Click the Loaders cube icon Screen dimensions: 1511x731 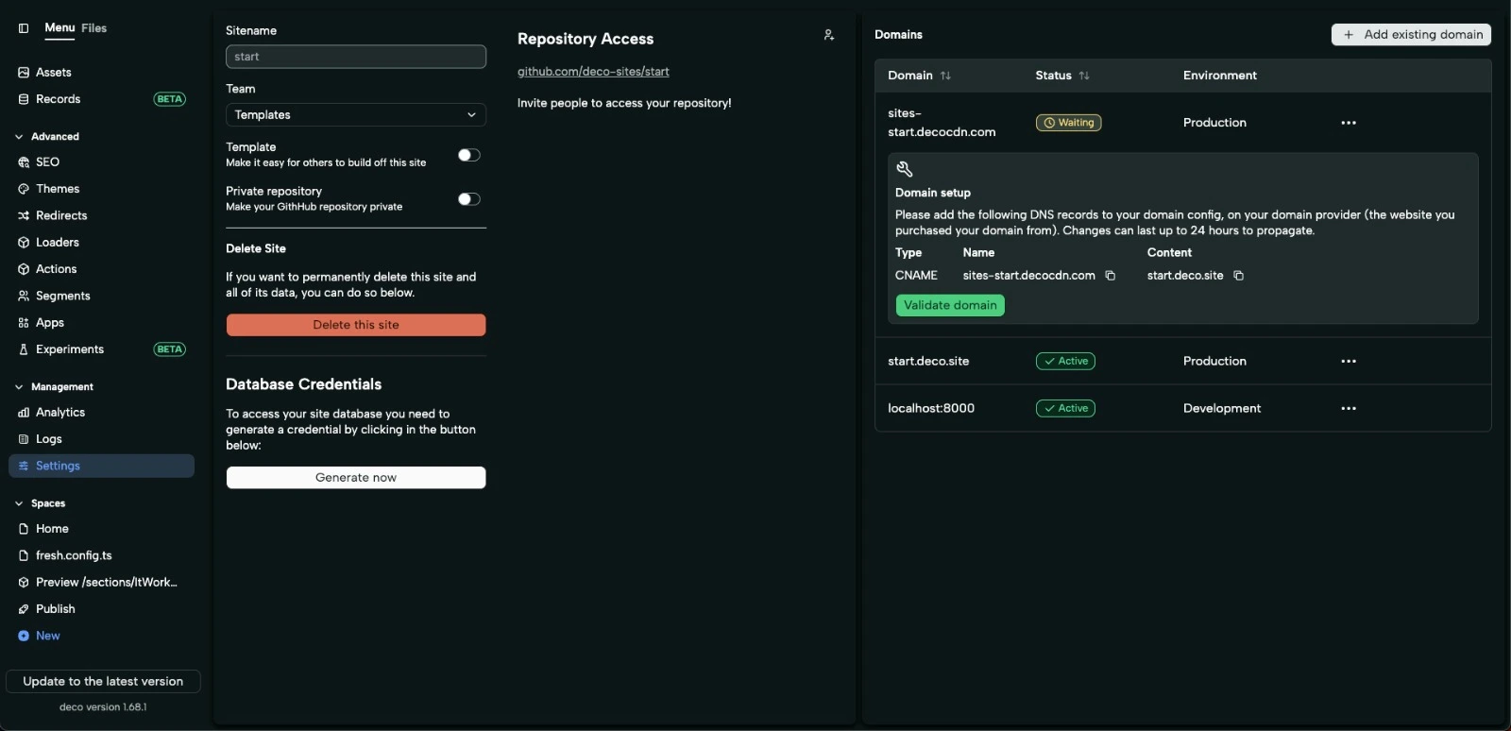click(x=24, y=243)
